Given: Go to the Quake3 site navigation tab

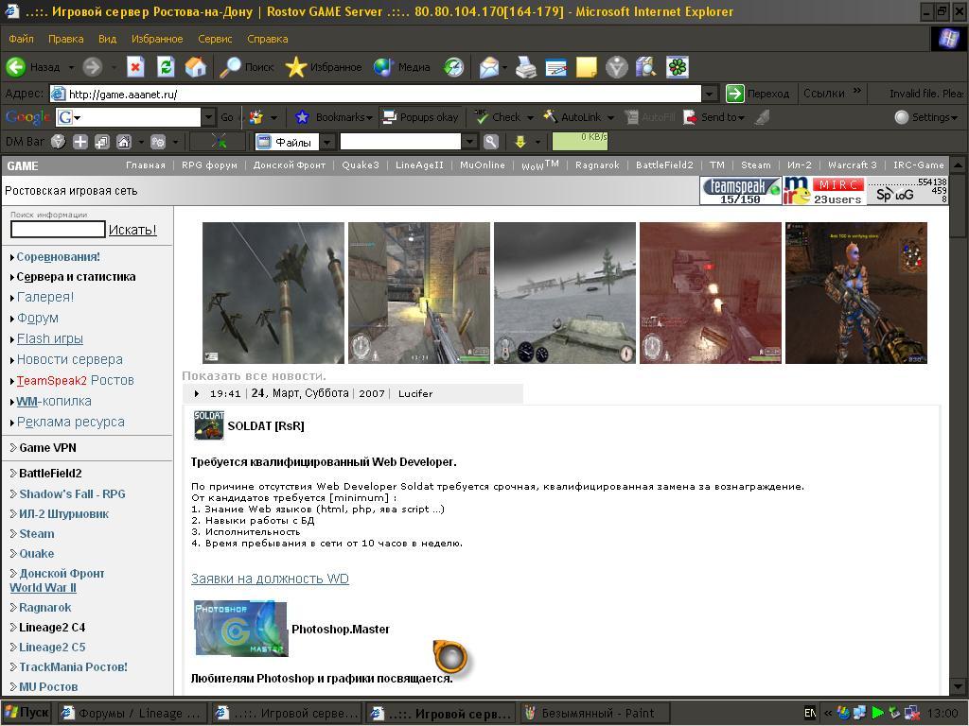Looking at the screenshot, I should [361, 165].
